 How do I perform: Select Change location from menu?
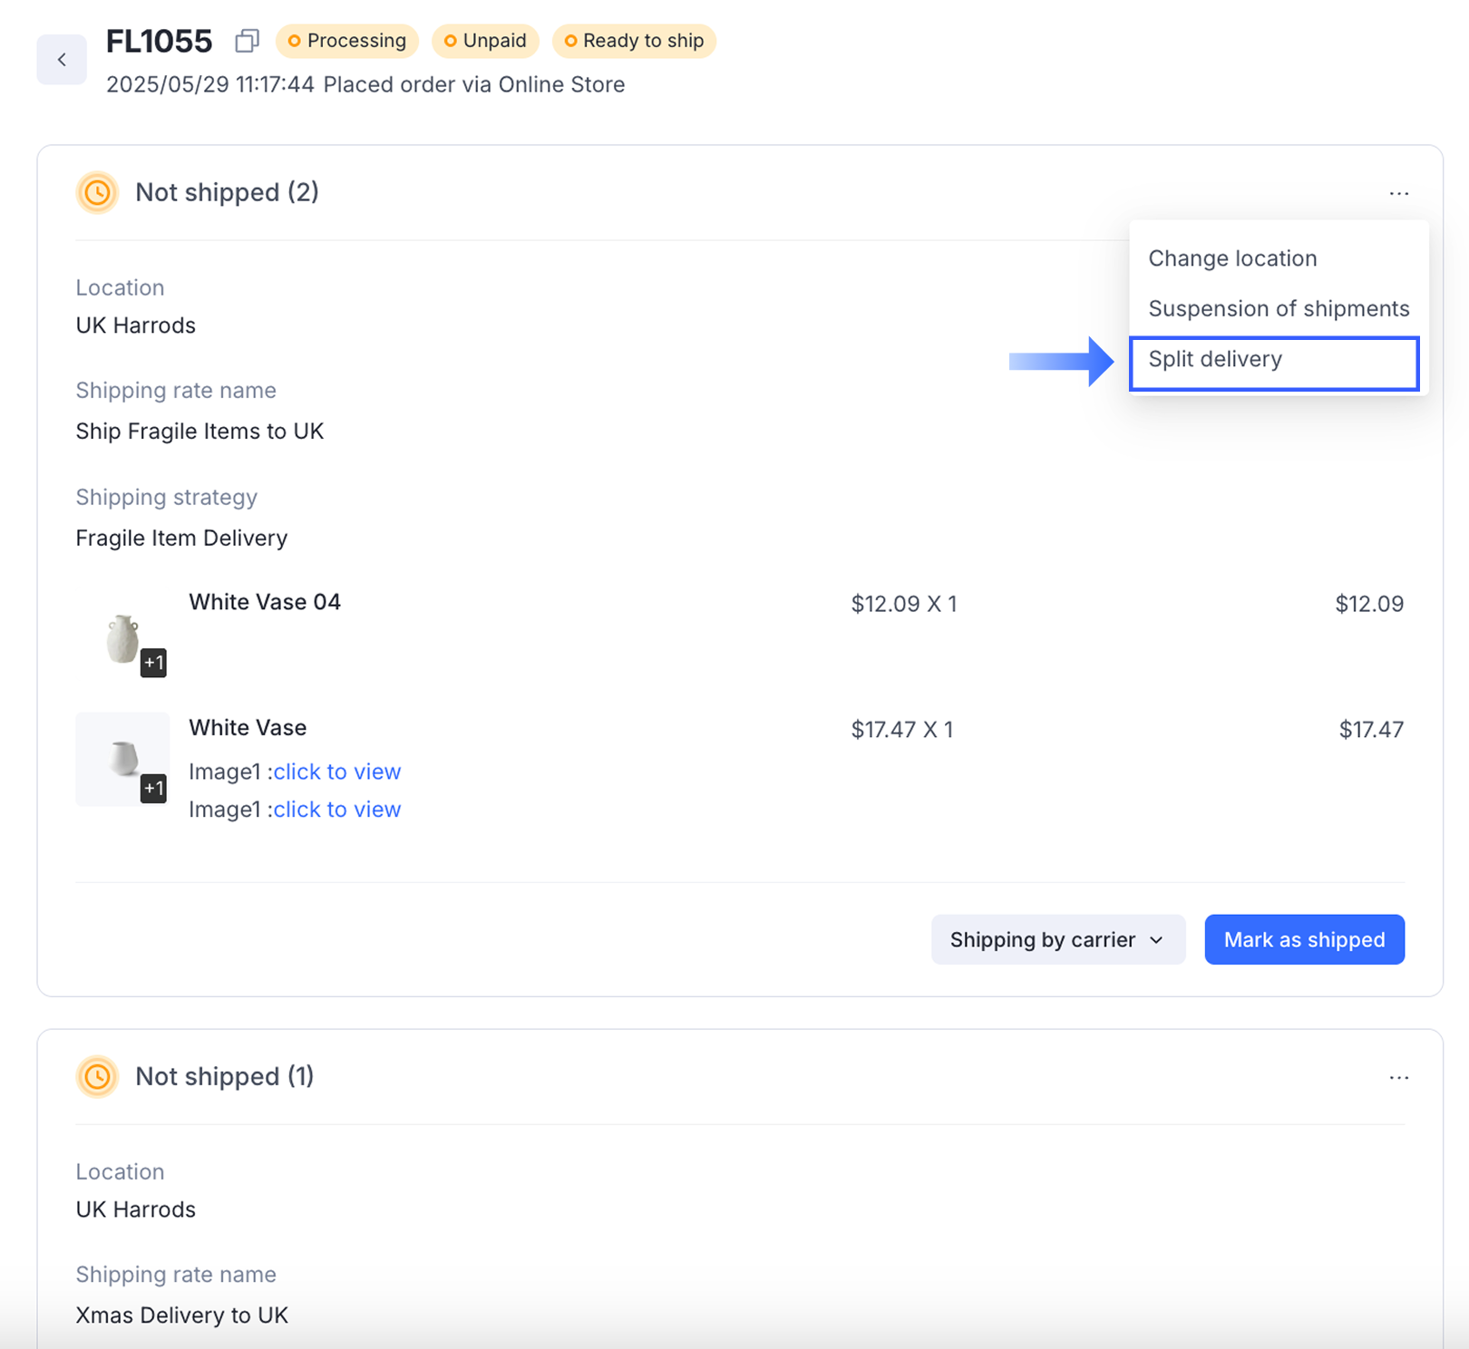click(1231, 258)
